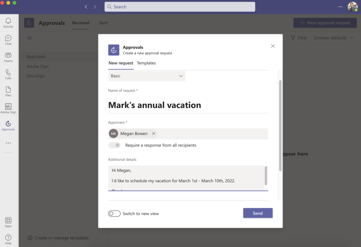Expand the Basic request type dropdown
Screen dimensions: 361x247
pyautogui.click(x=147, y=76)
